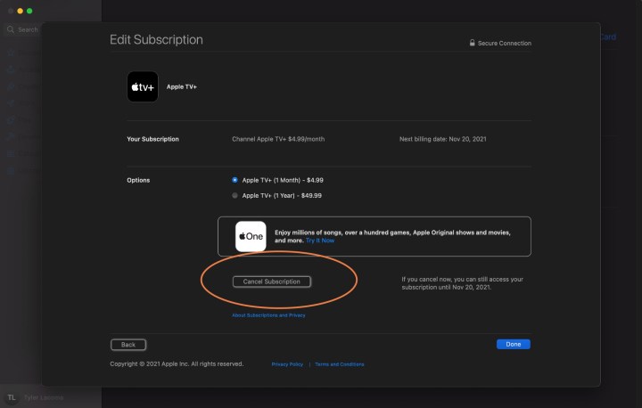
Task: Click the green fullscreen window button
Action: click(29, 11)
